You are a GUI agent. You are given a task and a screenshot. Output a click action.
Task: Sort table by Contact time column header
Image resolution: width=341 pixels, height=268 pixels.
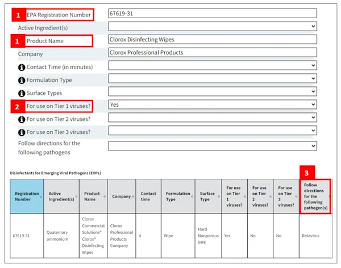pos(148,196)
